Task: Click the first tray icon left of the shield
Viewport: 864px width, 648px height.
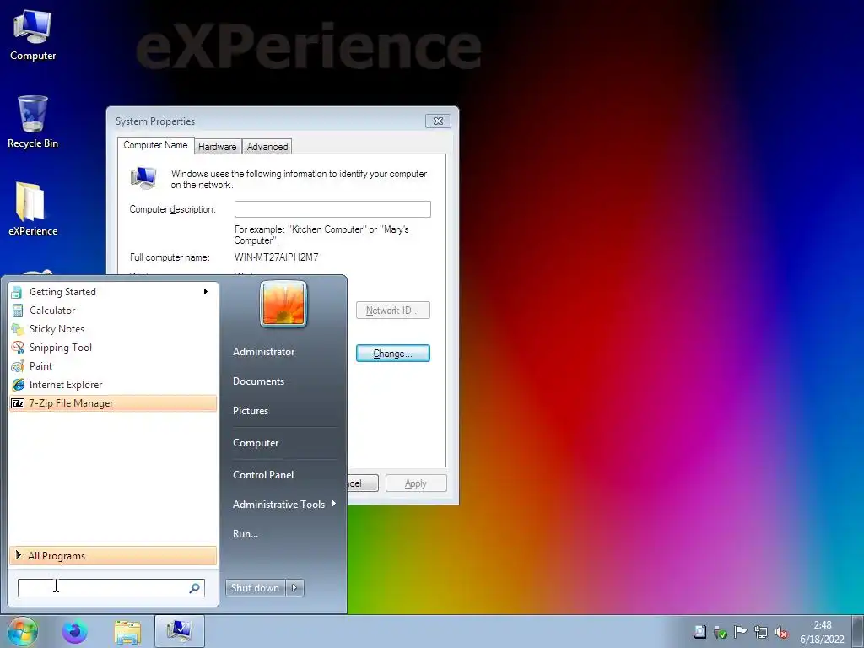Action: pyautogui.click(x=699, y=632)
